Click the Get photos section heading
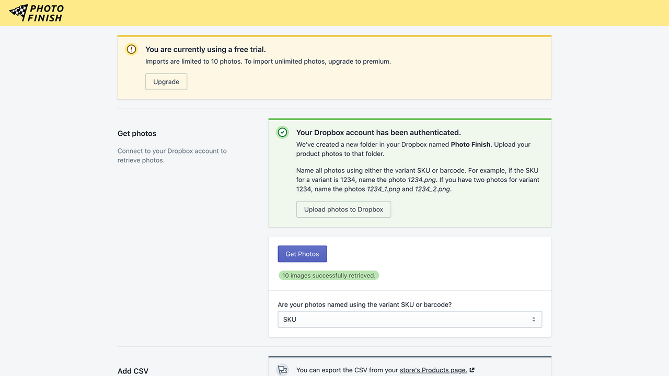The width and height of the screenshot is (669, 376). [137, 134]
